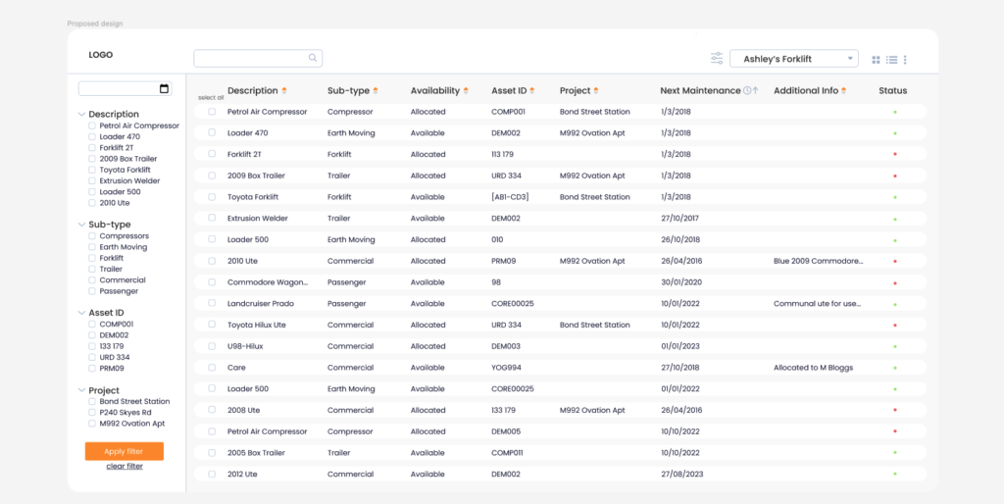Switch to list view
Image resolution: width=1004 pixels, height=504 pixels.
[892, 60]
